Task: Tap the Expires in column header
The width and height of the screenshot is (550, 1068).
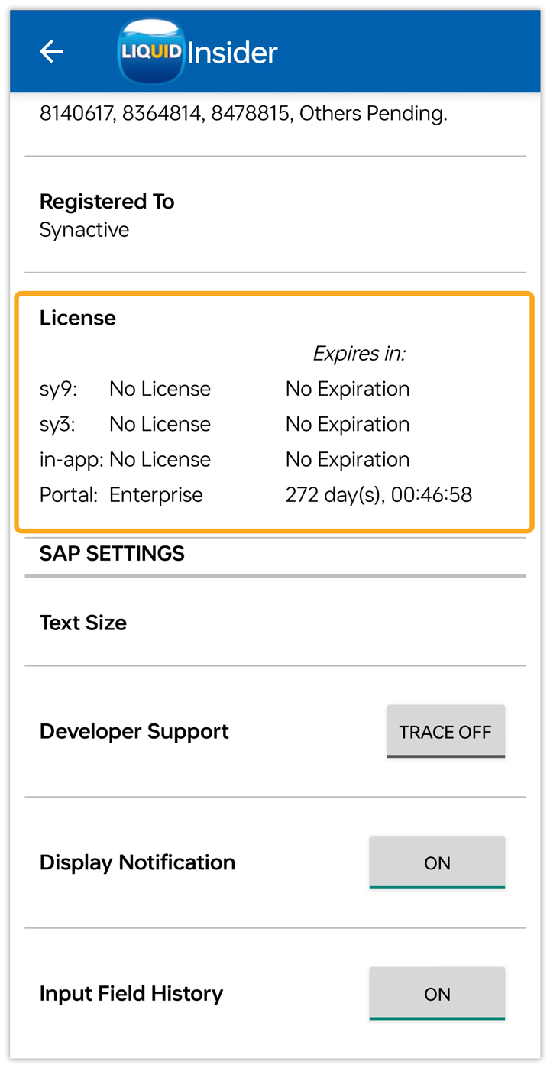Action: click(359, 354)
